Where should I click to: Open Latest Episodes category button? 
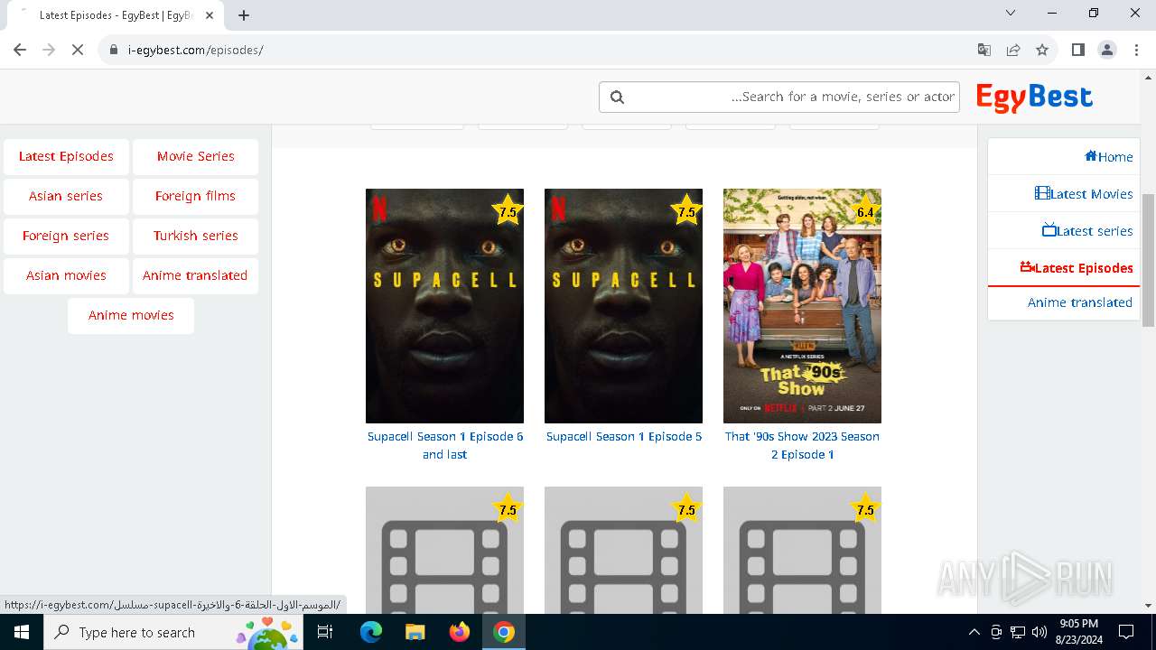66,156
